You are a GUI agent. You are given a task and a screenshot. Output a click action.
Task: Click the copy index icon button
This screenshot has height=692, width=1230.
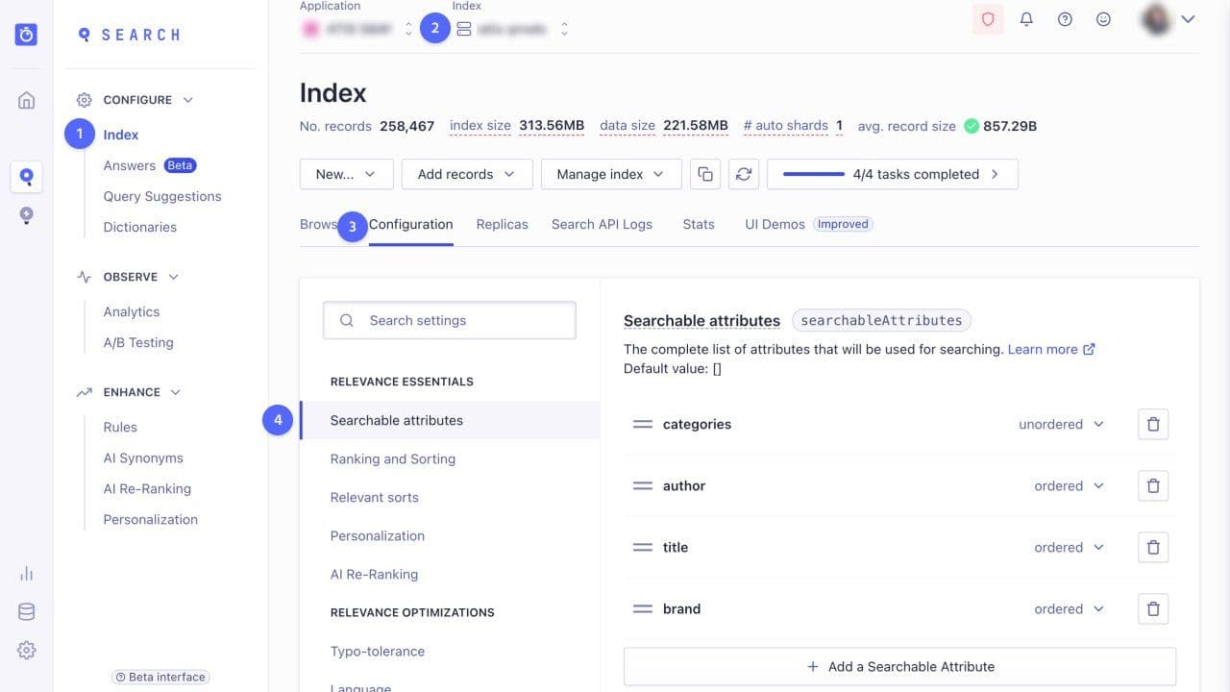705,174
